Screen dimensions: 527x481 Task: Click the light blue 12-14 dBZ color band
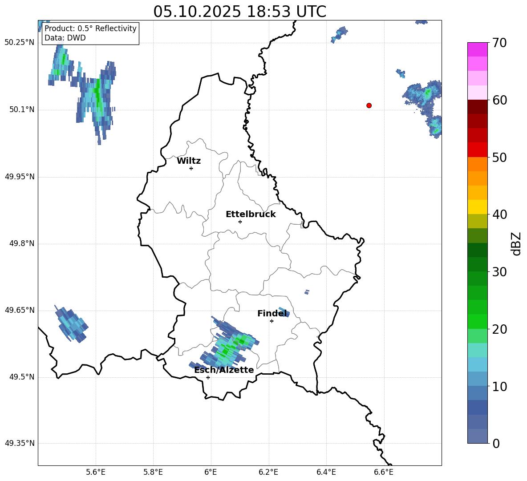point(477,364)
